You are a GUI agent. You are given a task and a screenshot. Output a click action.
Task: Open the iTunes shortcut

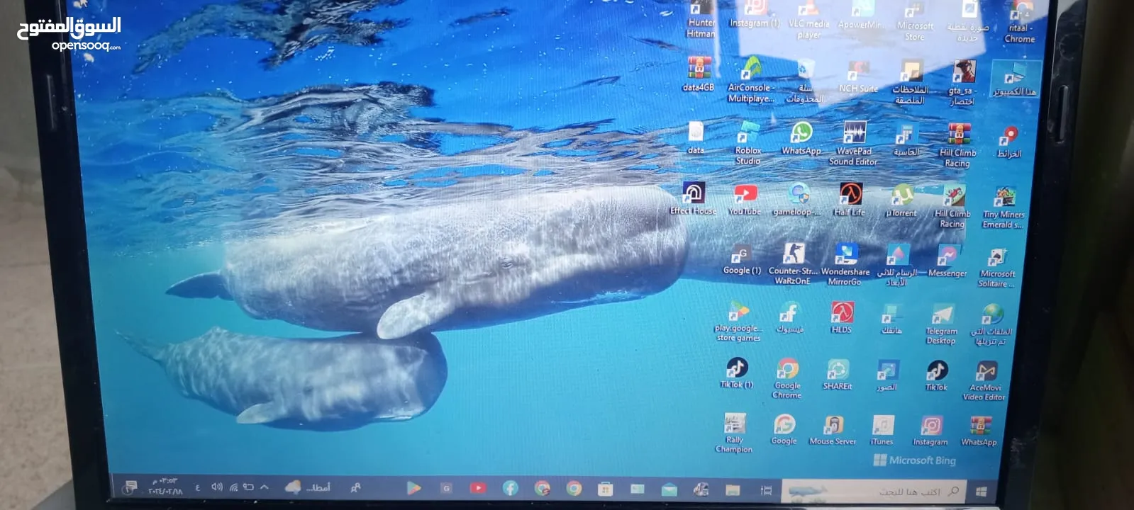click(x=882, y=431)
